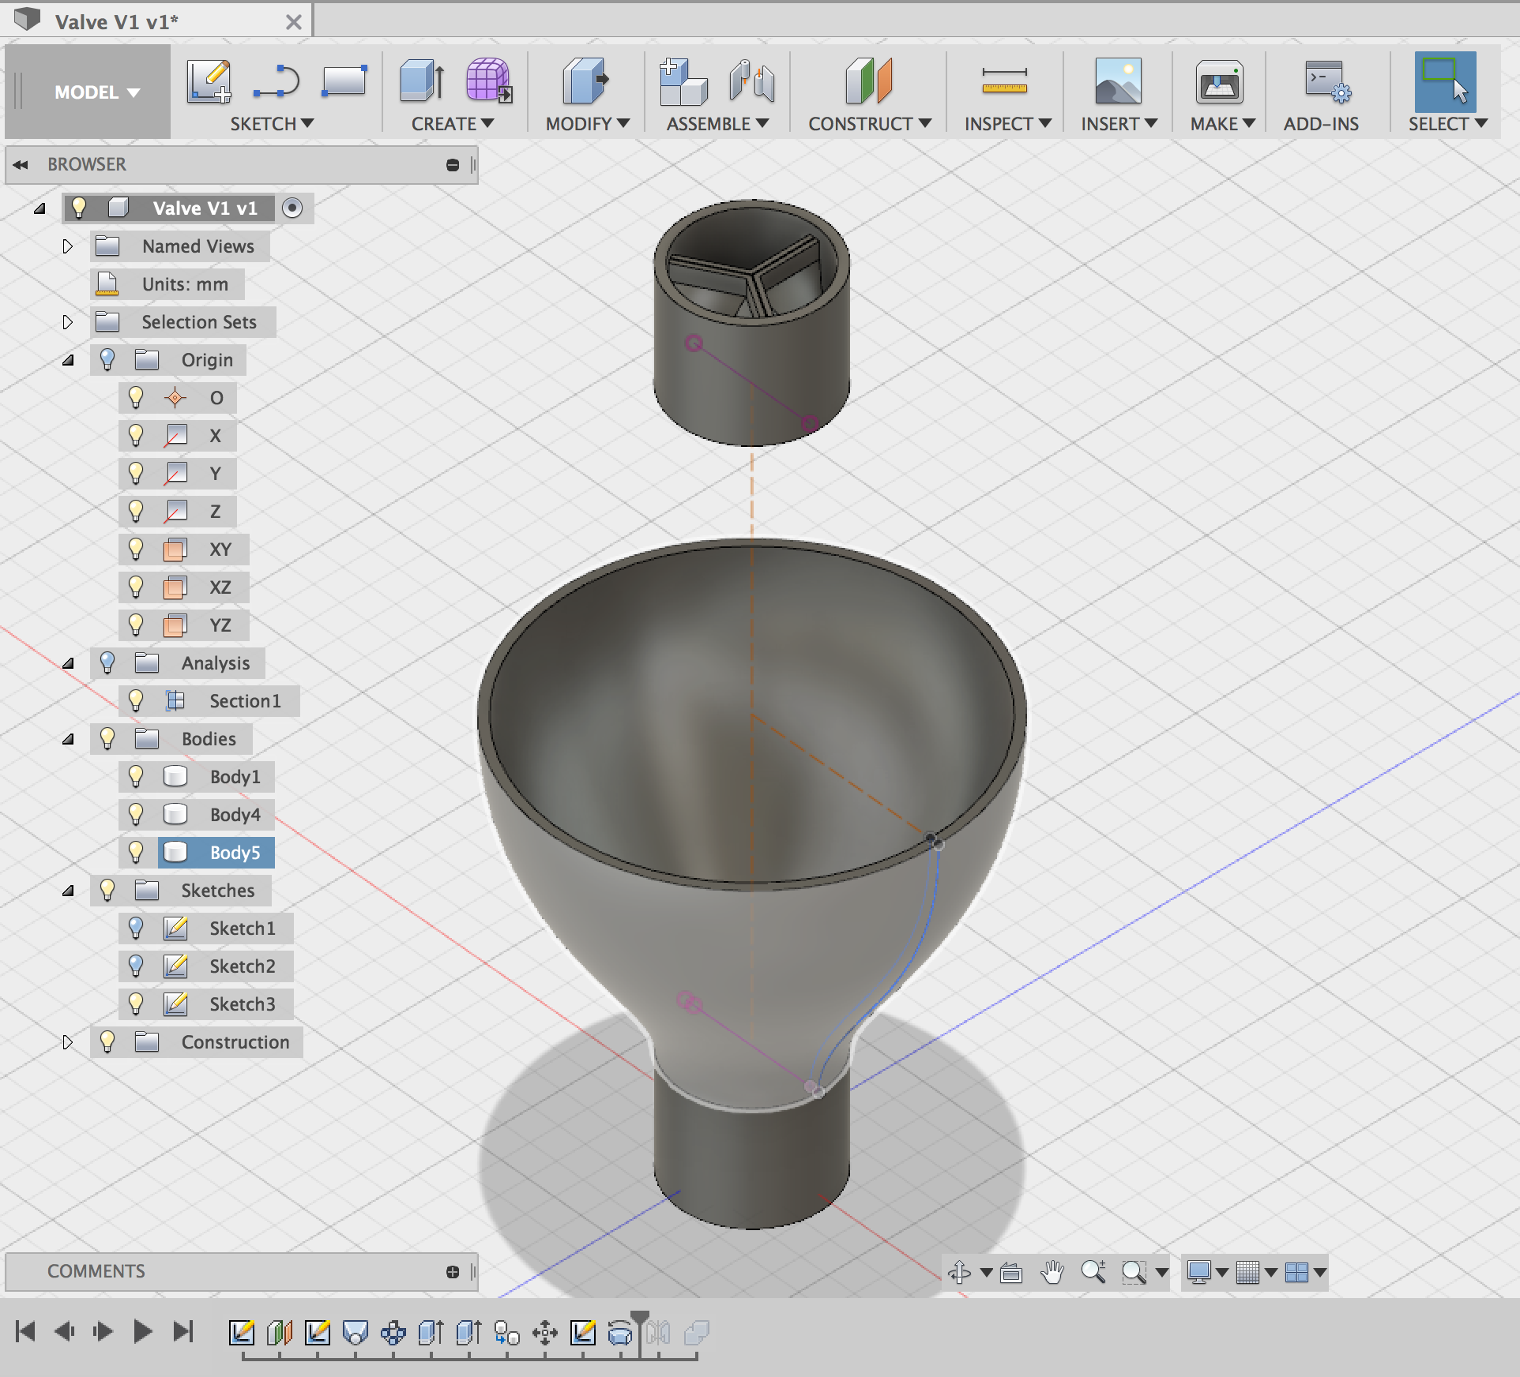
Task: Click the 3D Print make icon
Action: click(1219, 81)
